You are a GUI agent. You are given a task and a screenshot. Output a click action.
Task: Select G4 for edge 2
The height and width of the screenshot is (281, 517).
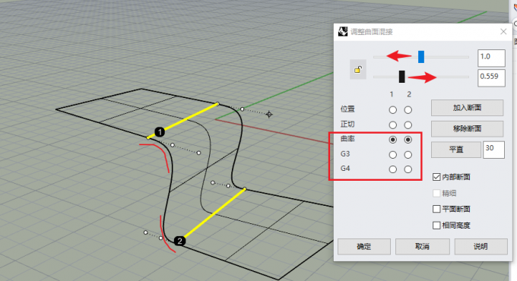click(x=408, y=169)
